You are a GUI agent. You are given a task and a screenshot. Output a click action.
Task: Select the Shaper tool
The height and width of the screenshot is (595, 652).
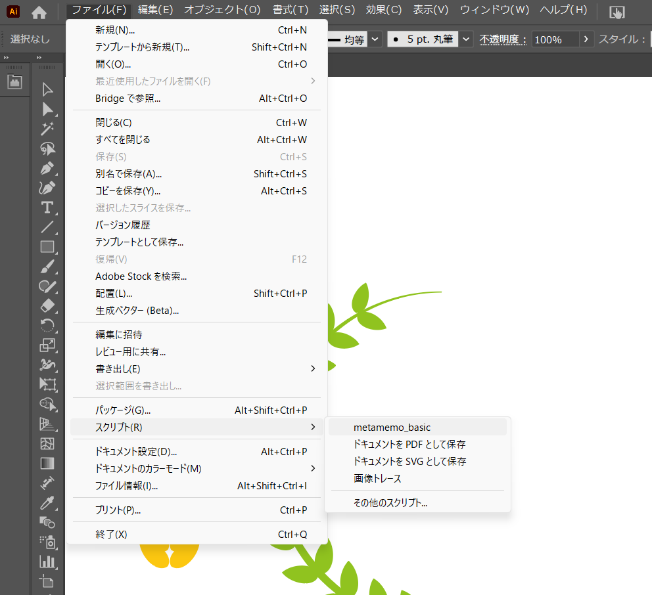pyautogui.click(x=47, y=286)
